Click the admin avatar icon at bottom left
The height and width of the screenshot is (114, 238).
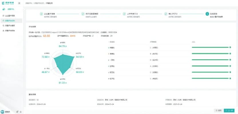[2, 112]
